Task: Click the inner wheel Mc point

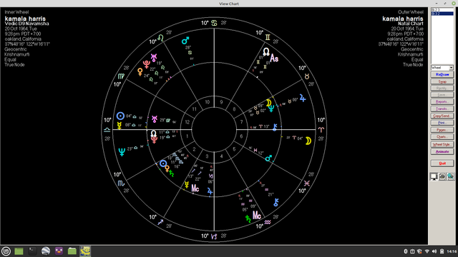Action: 195,188
